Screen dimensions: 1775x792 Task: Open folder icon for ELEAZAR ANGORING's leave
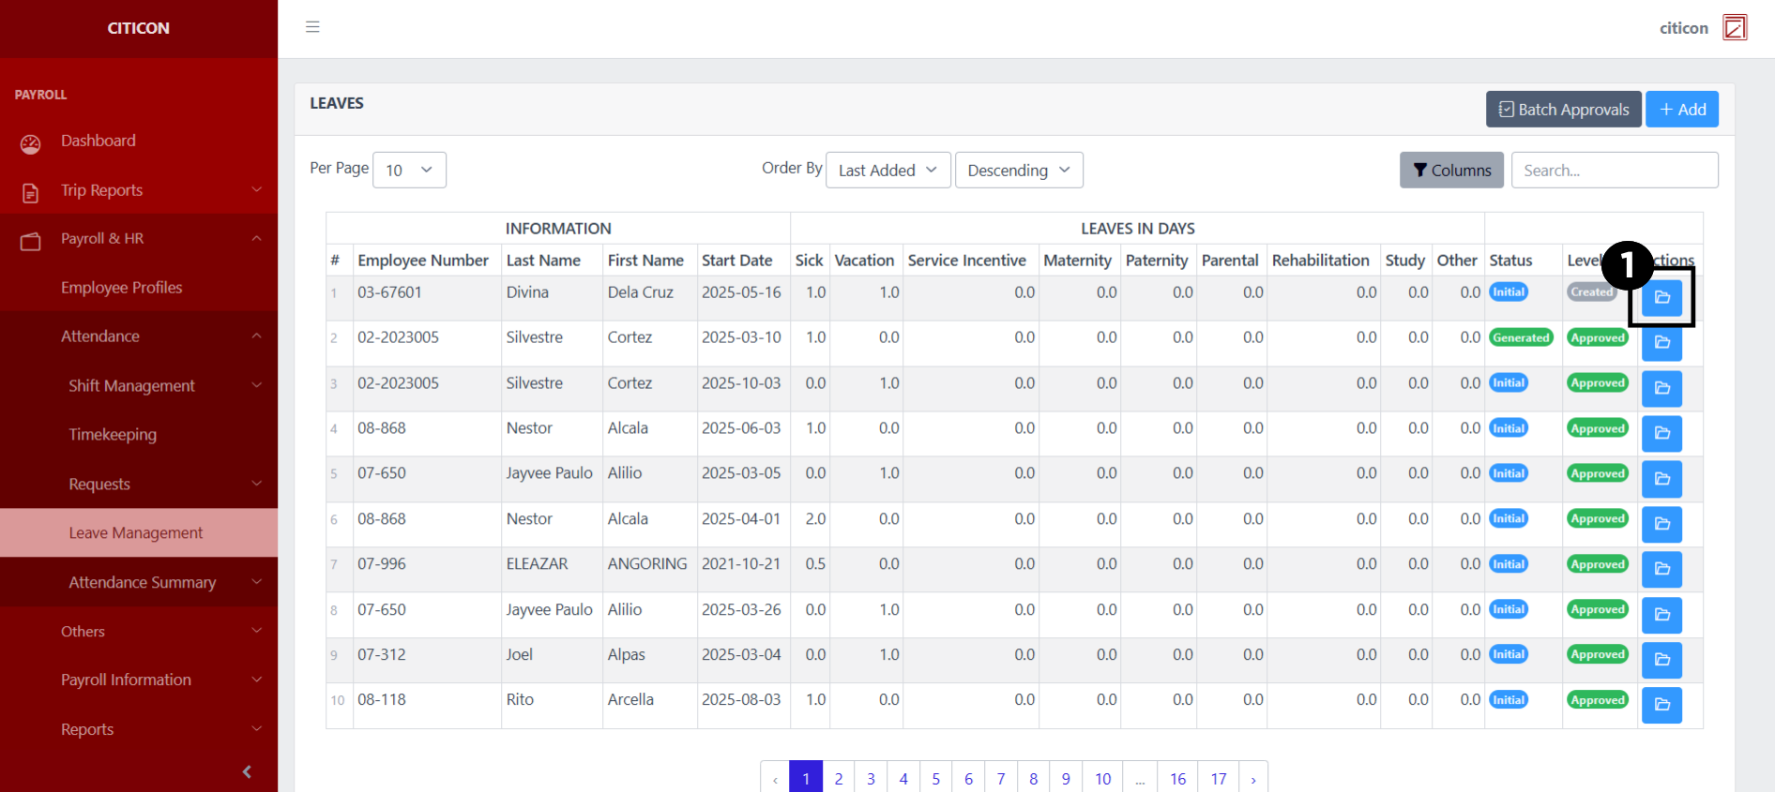pos(1661,569)
